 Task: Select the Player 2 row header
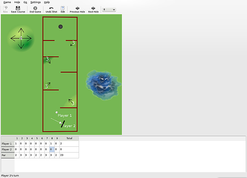pyautogui.click(x=8, y=150)
